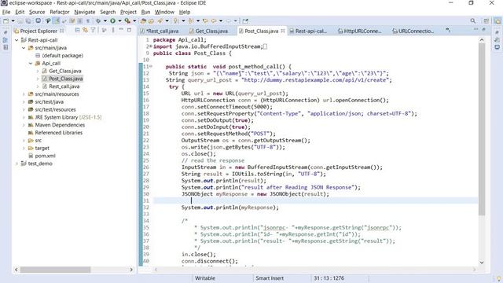
Task: Expand the target folder
Action: tap(24, 148)
